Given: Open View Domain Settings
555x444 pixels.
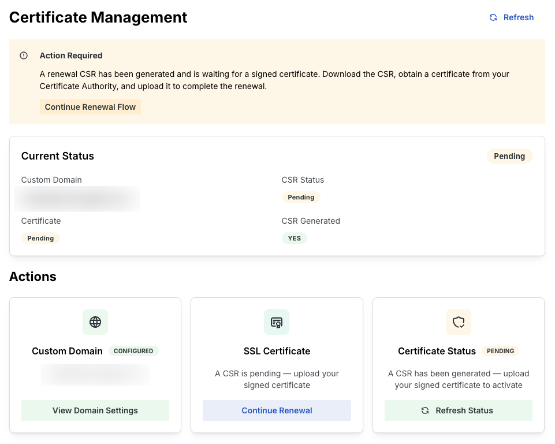Looking at the screenshot, I should pos(95,410).
